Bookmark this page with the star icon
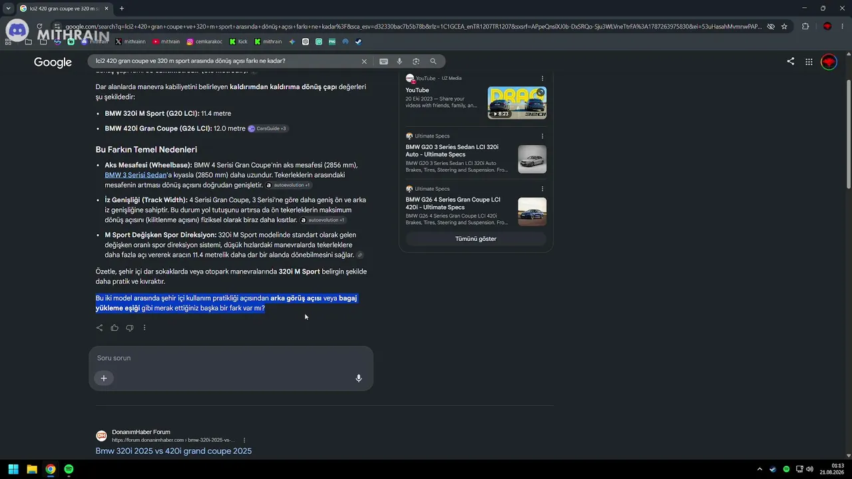 click(x=784, y=27)
